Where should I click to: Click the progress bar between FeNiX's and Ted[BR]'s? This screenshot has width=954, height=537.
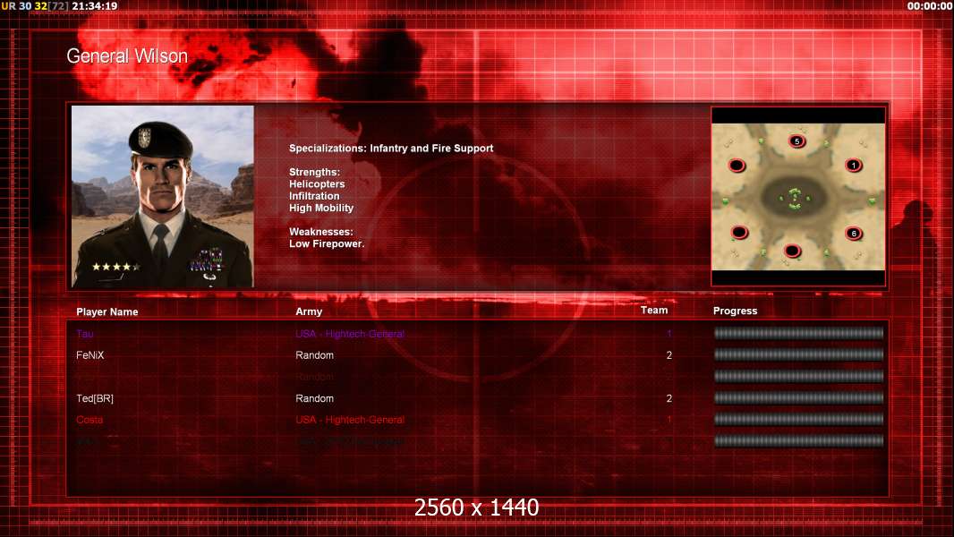point(799,377)
